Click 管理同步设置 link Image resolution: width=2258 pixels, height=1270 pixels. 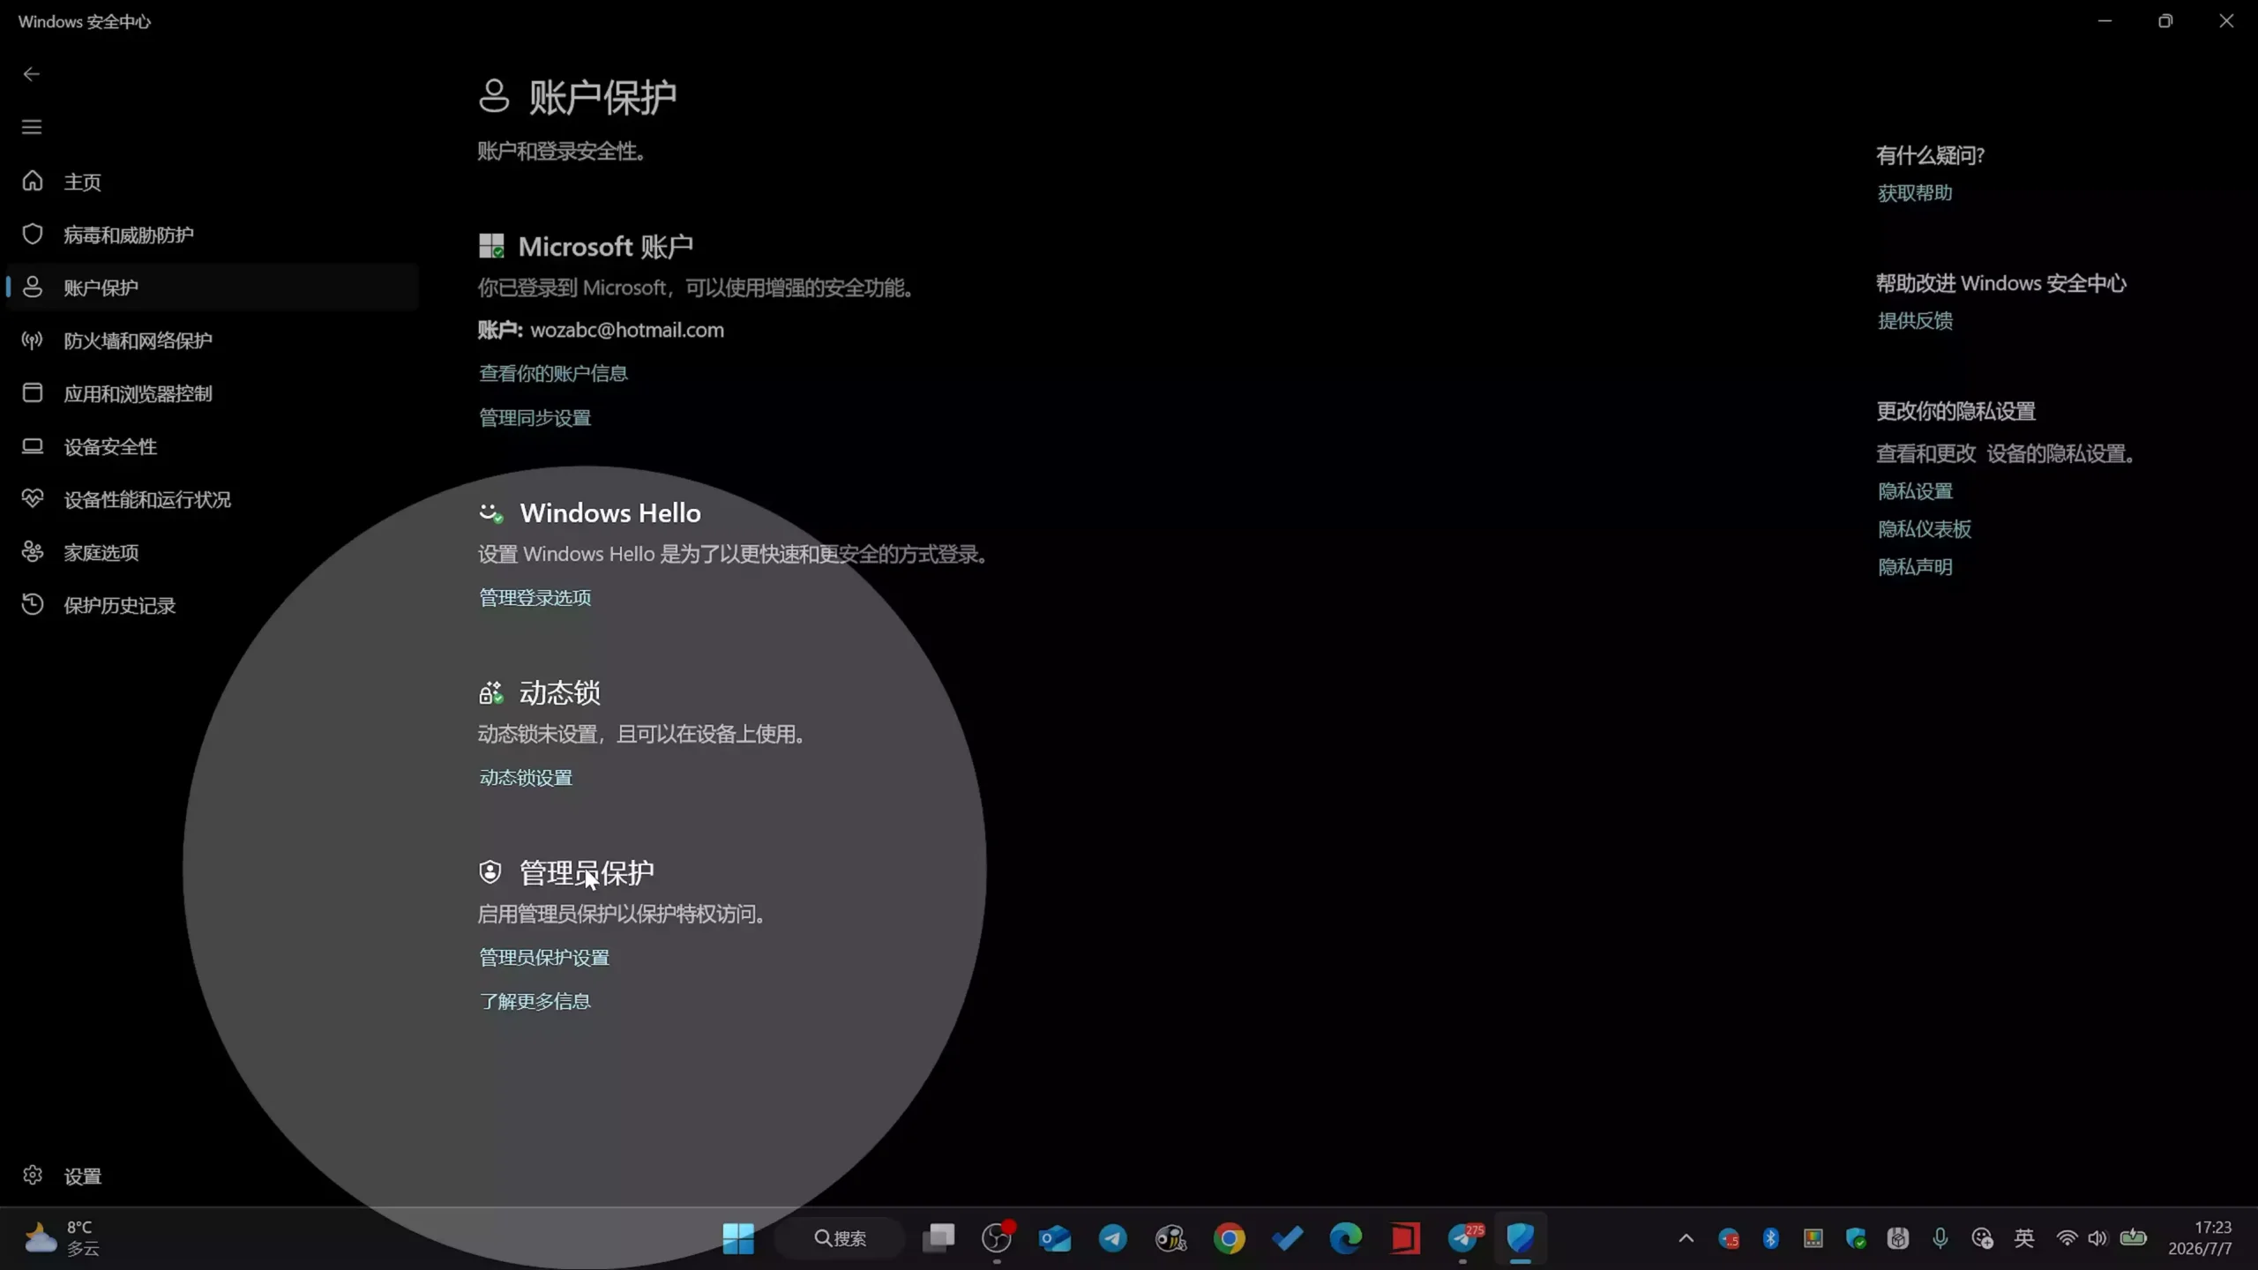535,418
